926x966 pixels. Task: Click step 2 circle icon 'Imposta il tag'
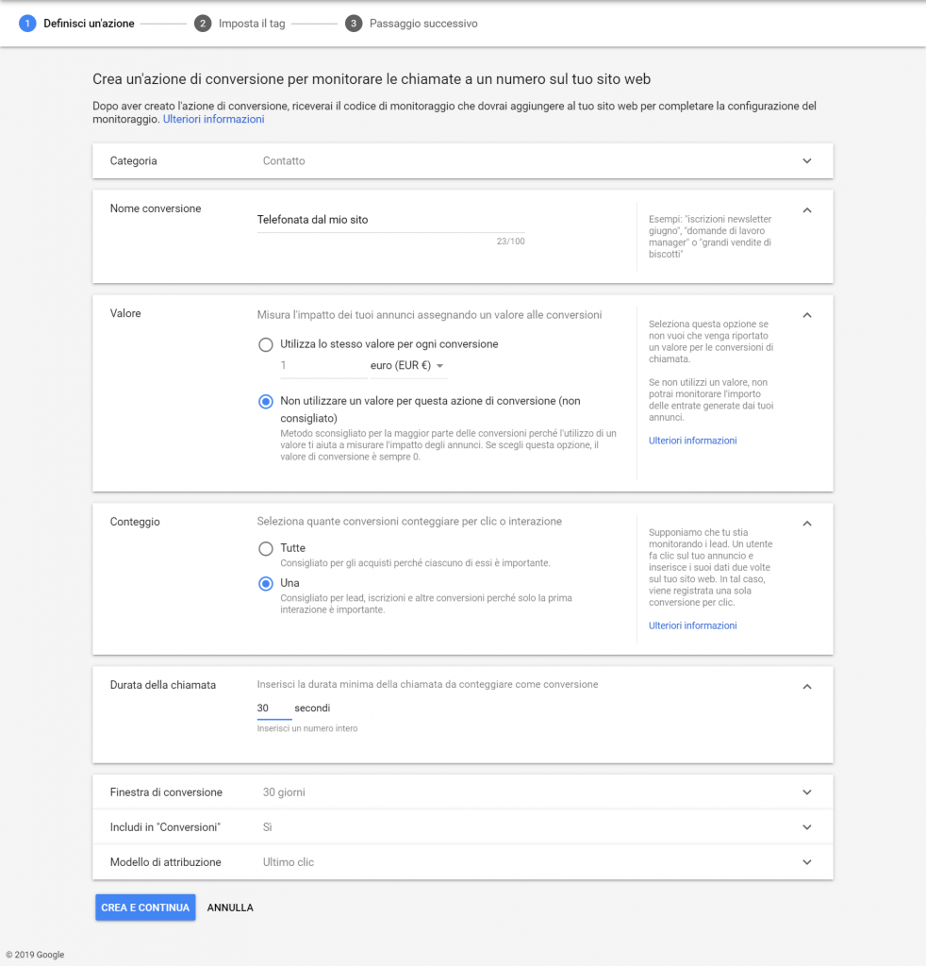(203, 24)
